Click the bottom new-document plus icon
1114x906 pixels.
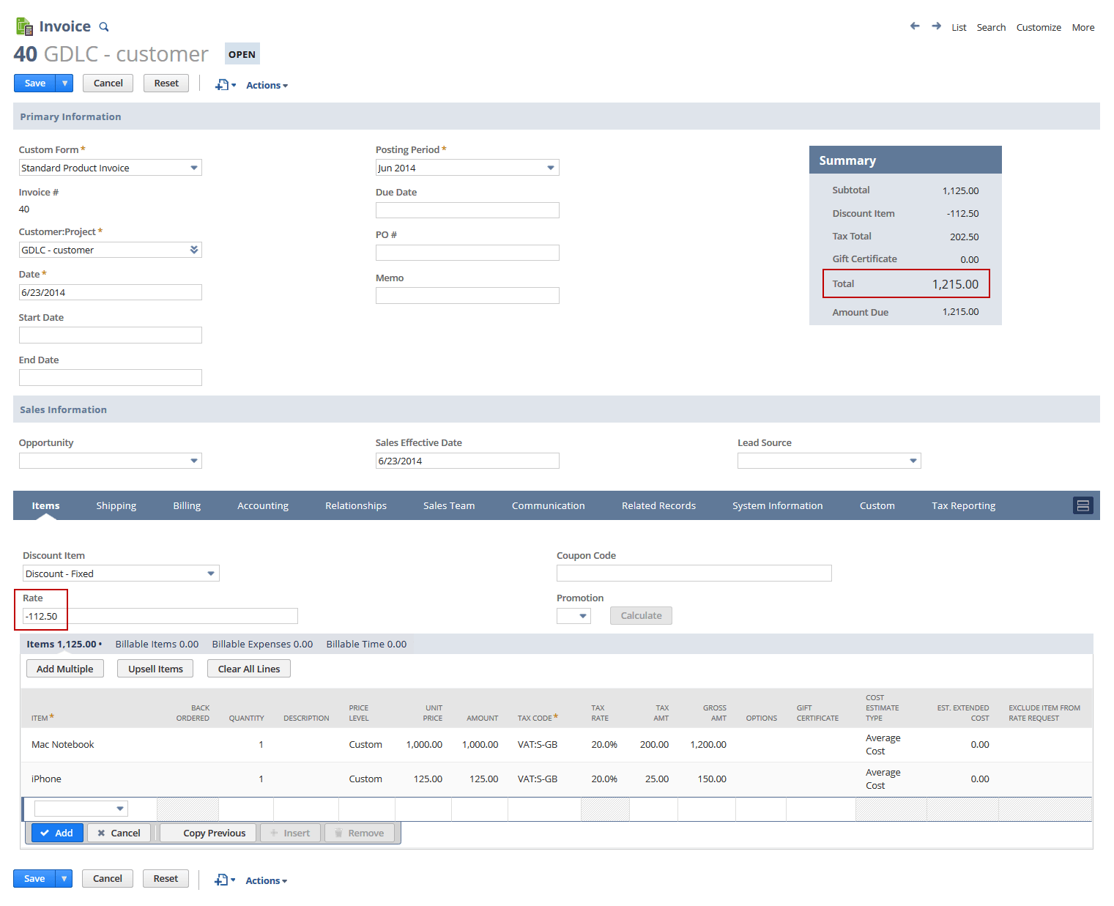pos(221,880)
